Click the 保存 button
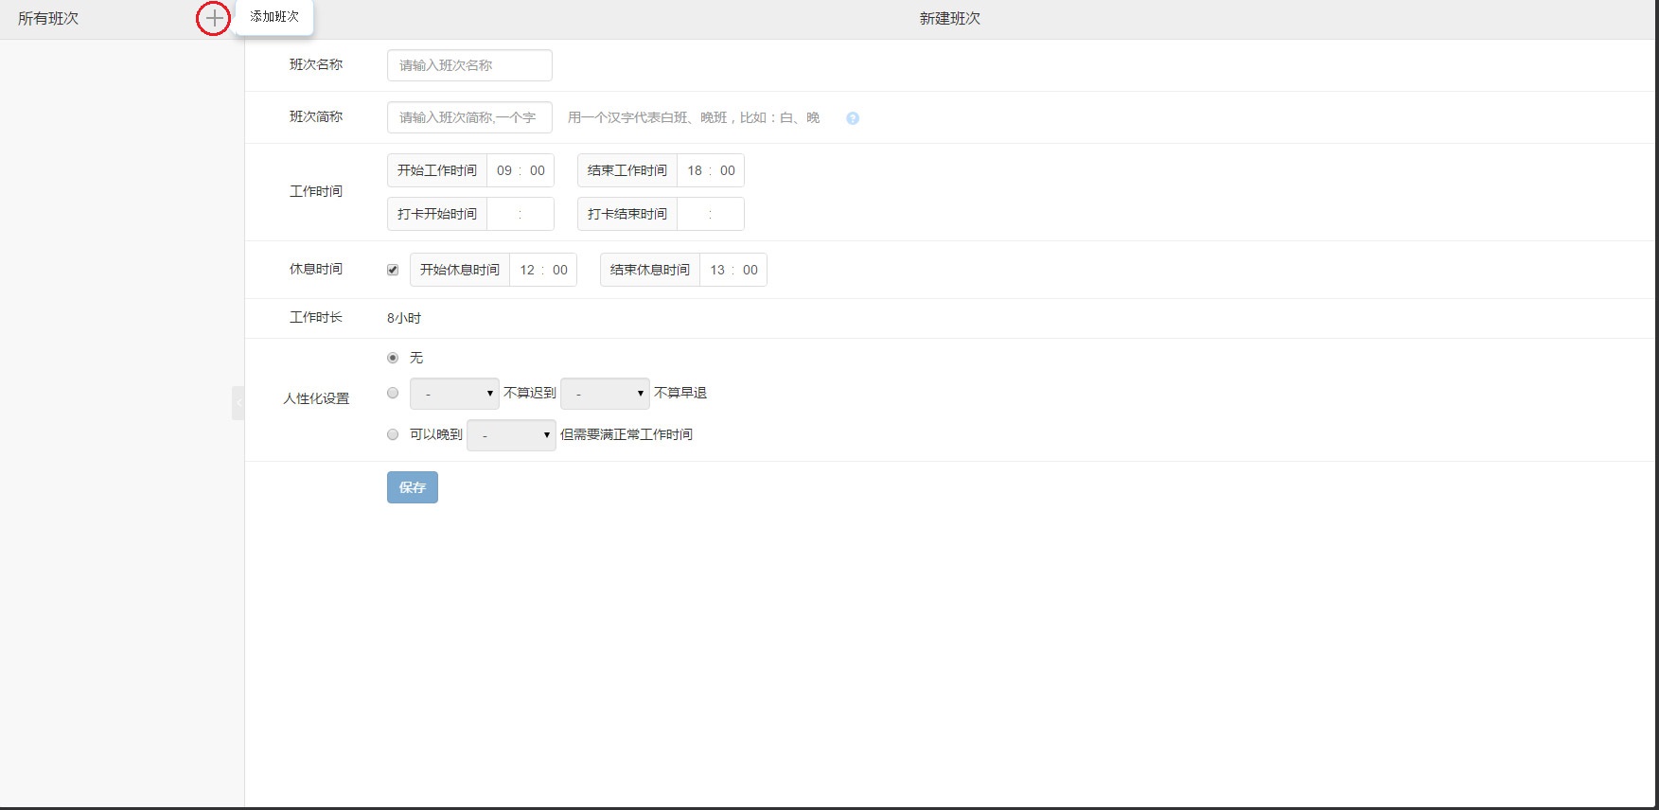Screen dimensions: 1659x810 click(x=412, y=487)
